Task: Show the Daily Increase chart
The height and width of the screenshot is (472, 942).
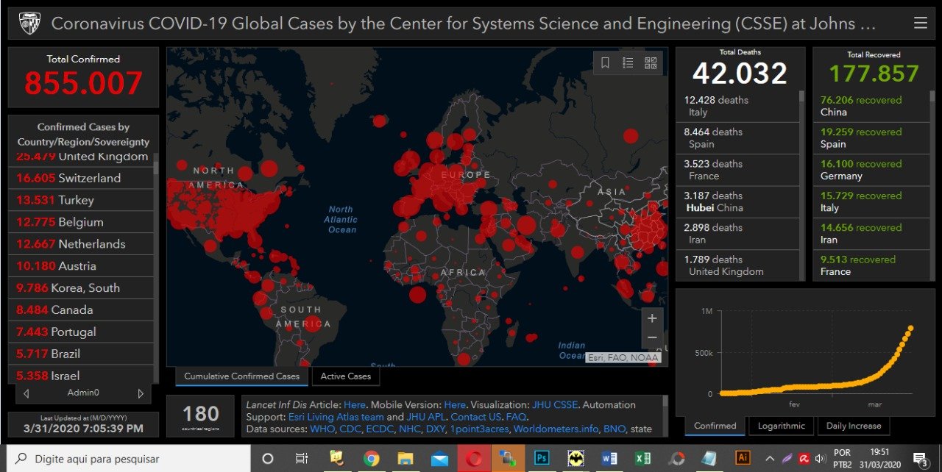Action: [853, 426]
